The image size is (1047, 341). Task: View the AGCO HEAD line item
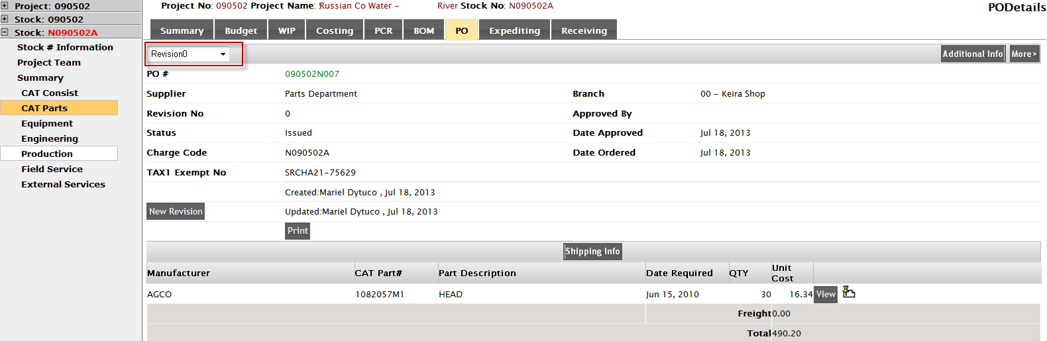(x=825, y=295)
